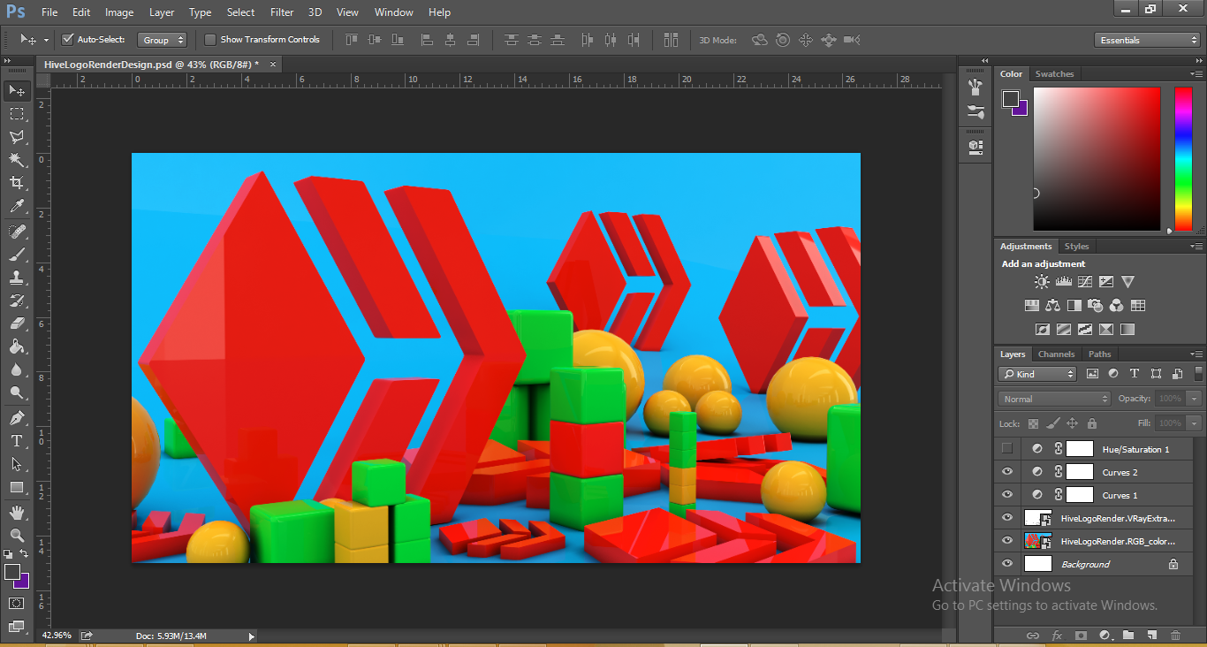Click the toolbox foreground color swatch
This screenshot has height=647, width=1207.
pos(11,572)
